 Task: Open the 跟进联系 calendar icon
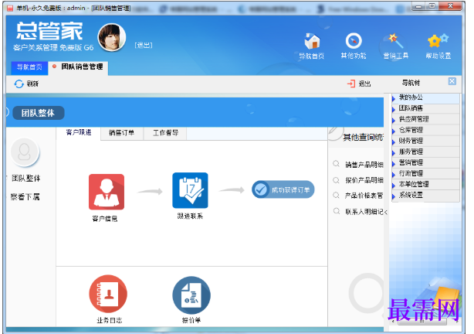[x=190, y=190]
